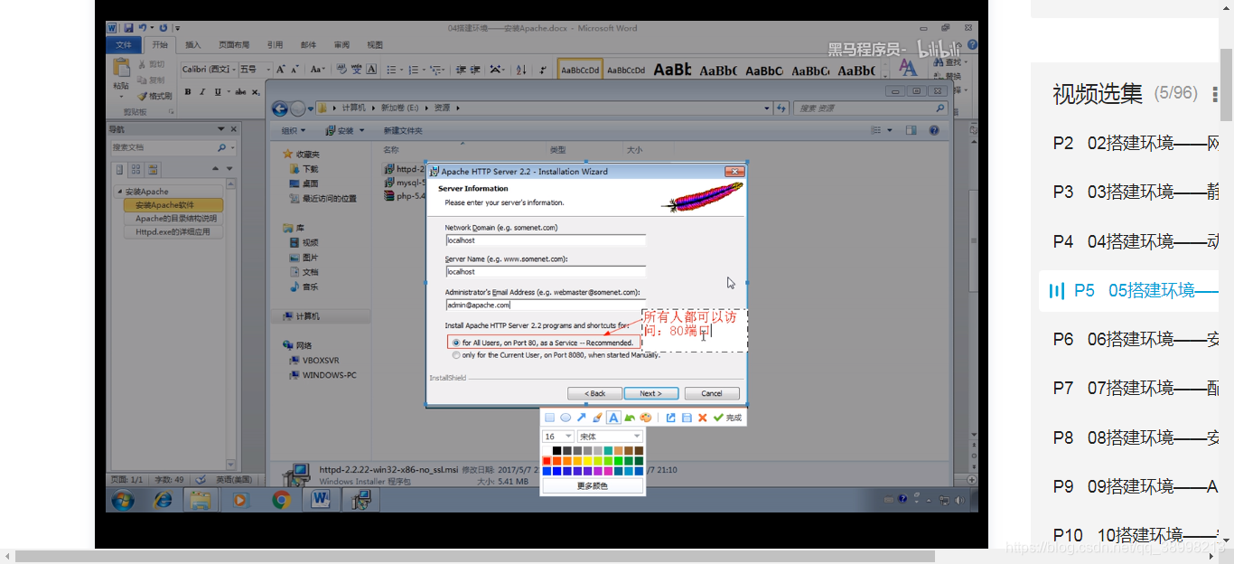Select 下载 in Explorer favorites
Image resolution: width=1234 pixels, height=564 pixels.
(x=304, y=169)
